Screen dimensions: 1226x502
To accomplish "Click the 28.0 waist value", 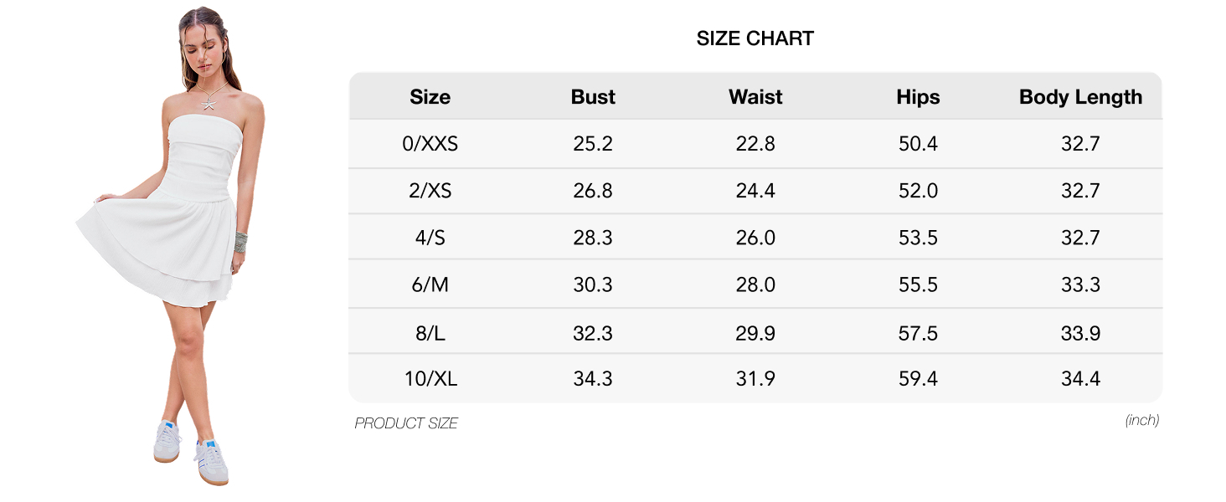I will pyautogui.click(x=755, y=284).
